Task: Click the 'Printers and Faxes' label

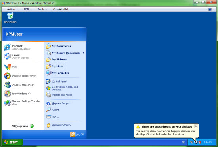Action: coord(62,95)
